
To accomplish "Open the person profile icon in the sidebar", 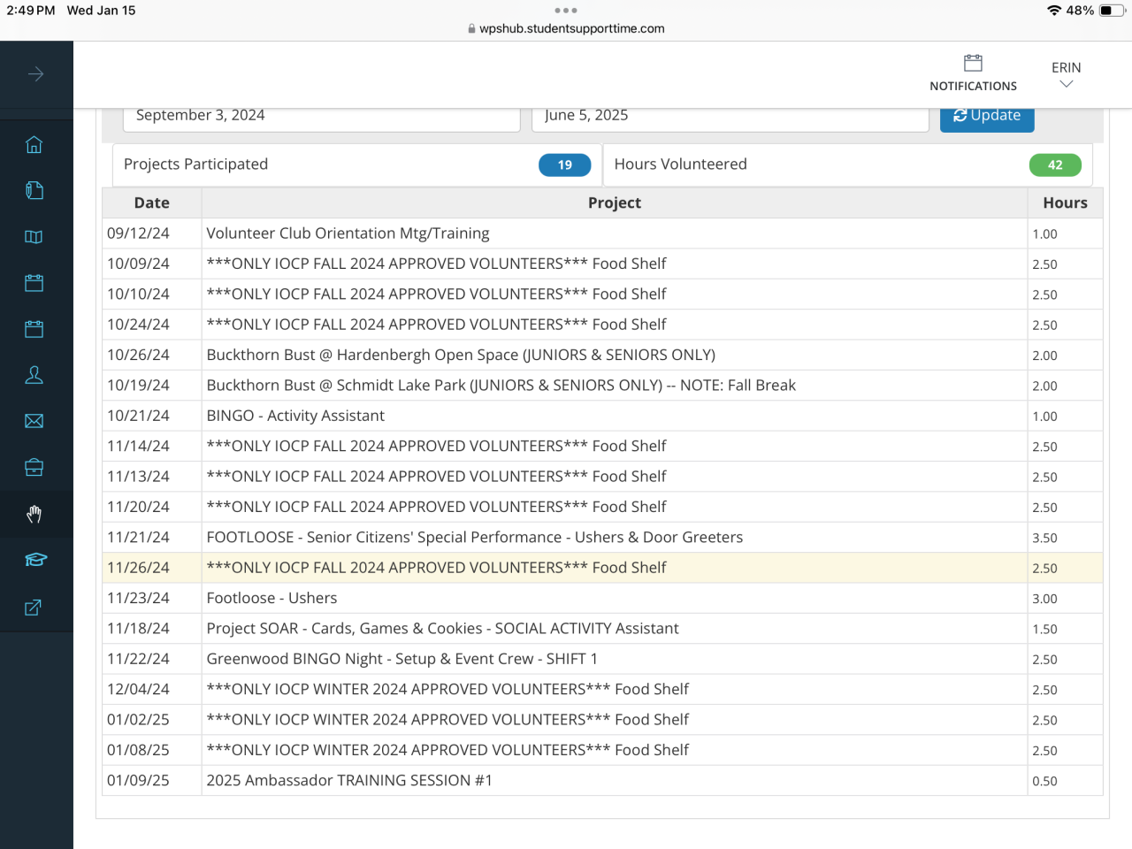I will pos(34,375).
